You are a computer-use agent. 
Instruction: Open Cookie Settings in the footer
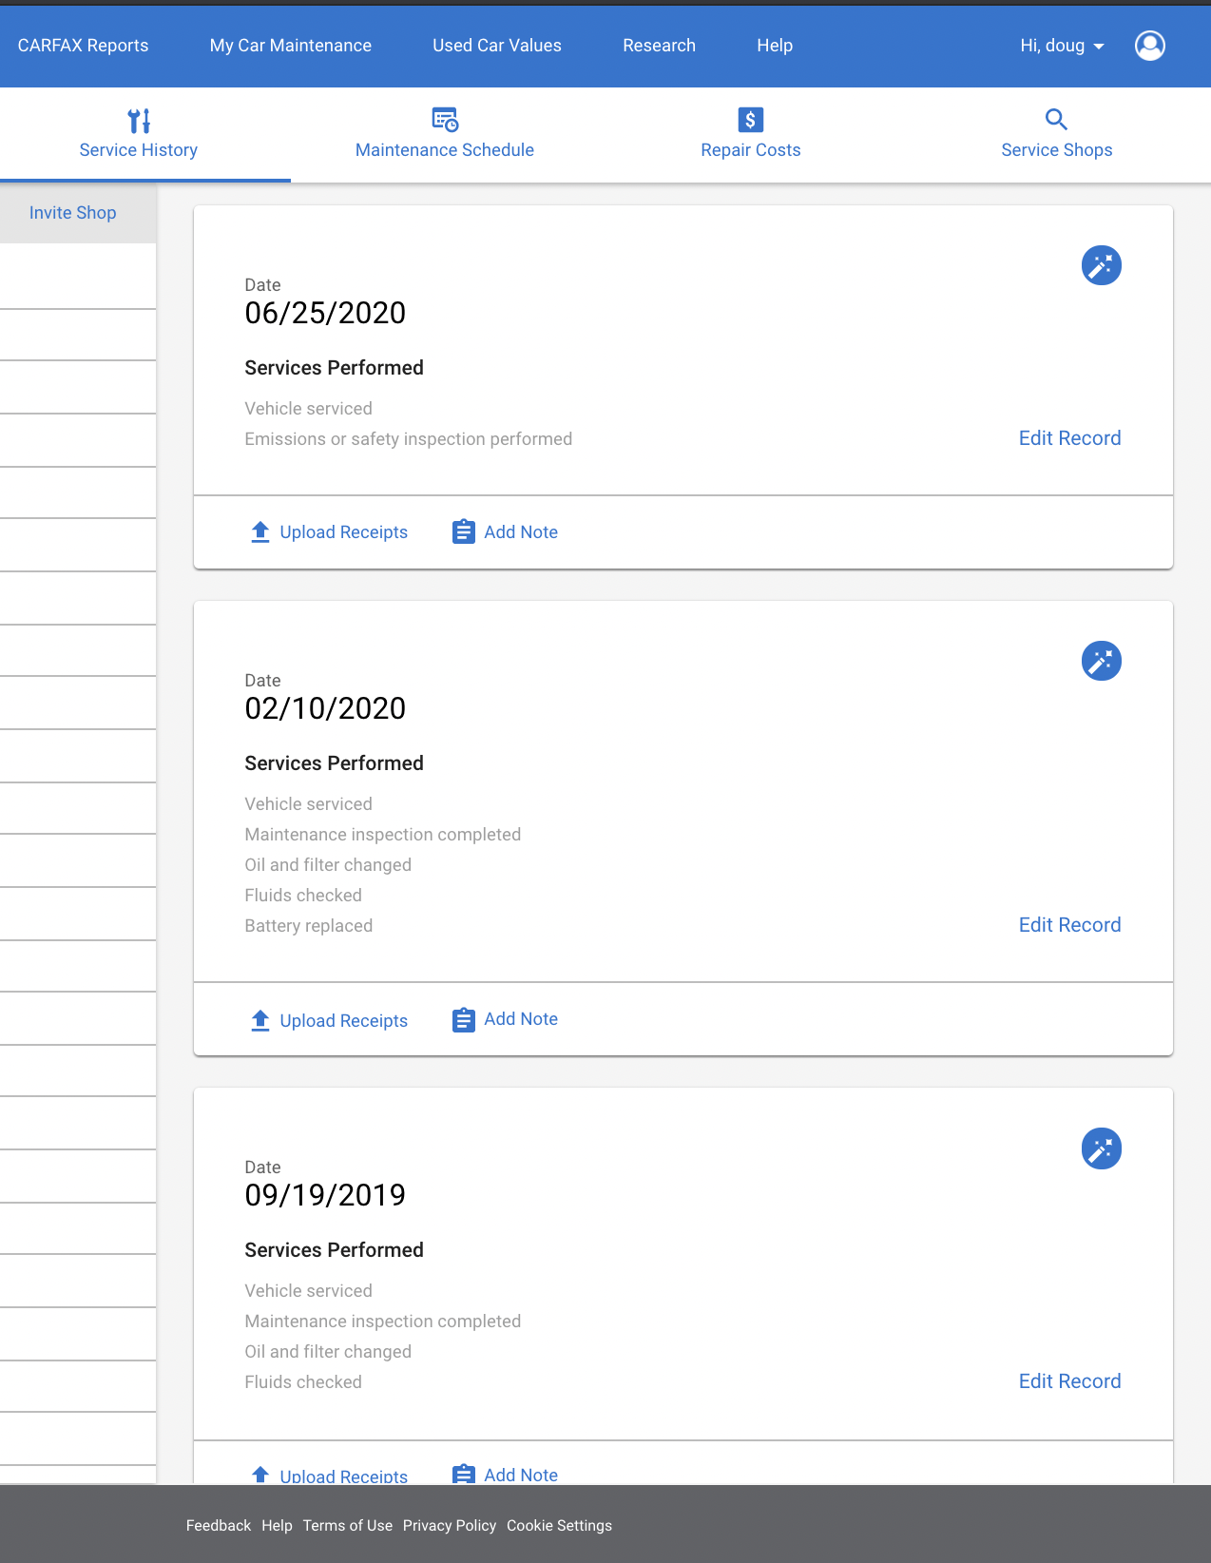tap(560, 1525)
